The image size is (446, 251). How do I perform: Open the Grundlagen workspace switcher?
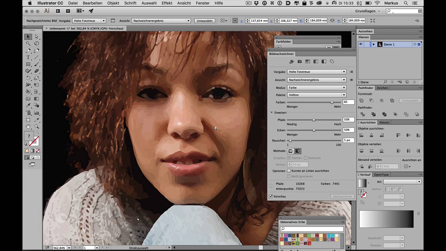pyautogui.click(x=368, y=11)
